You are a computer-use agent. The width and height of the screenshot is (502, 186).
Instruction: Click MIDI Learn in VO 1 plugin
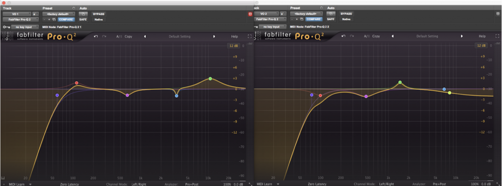point(16,185)
